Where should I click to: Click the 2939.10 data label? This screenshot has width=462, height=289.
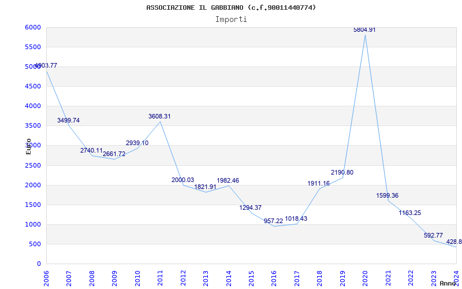137,143
